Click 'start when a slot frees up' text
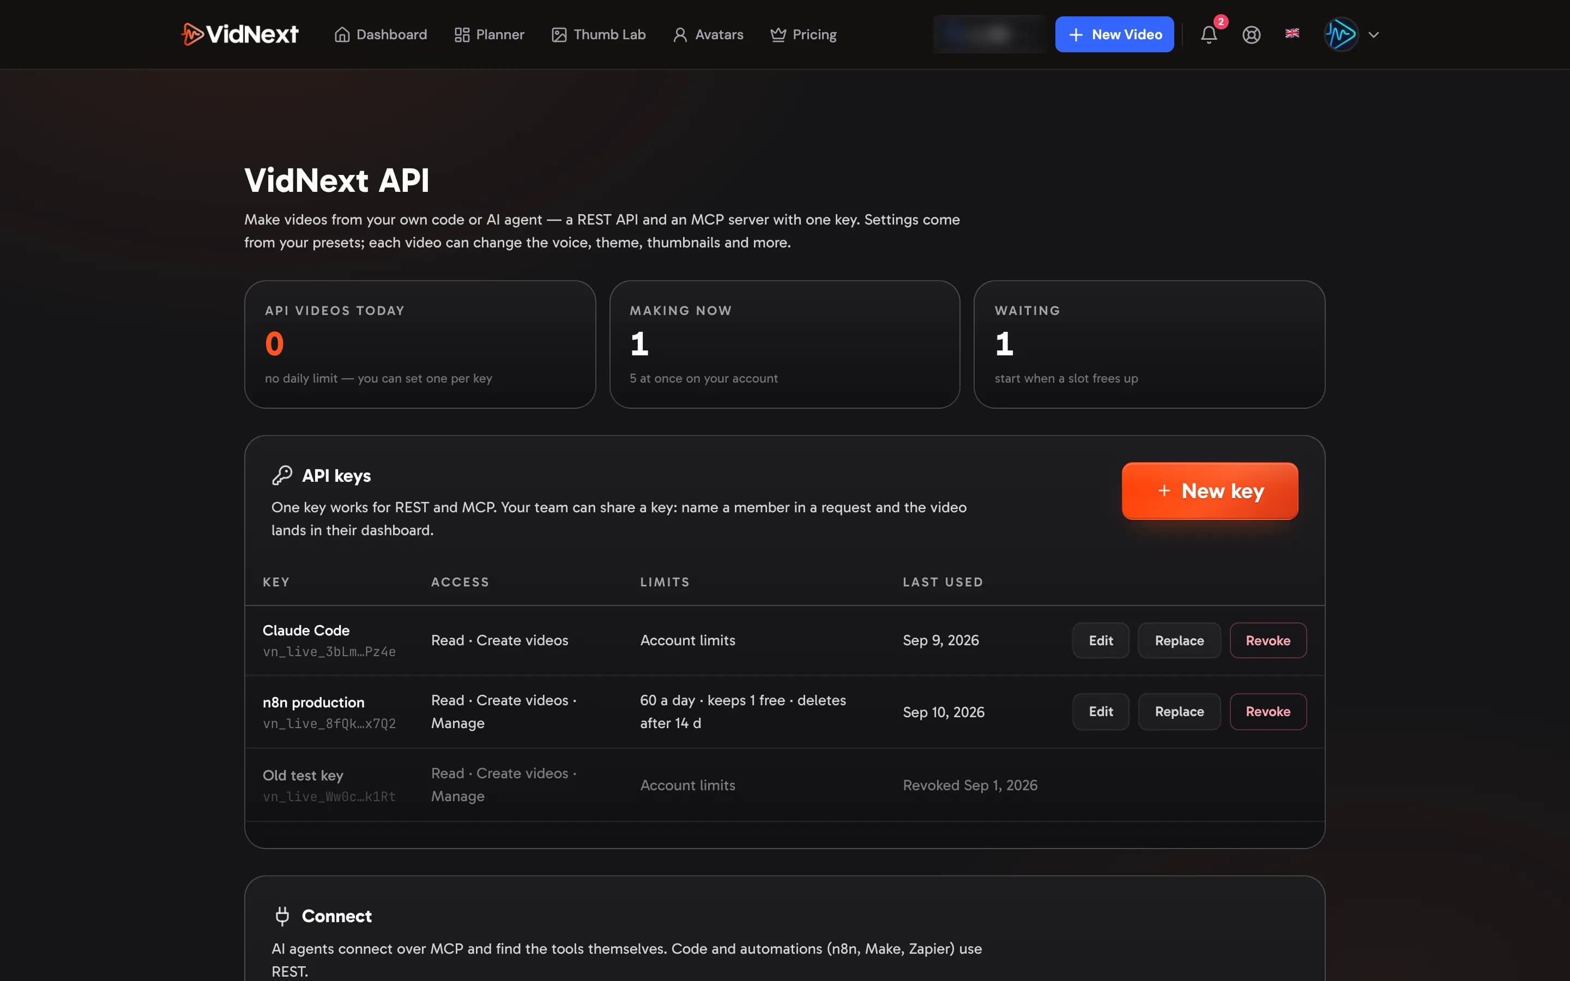The height and width of the screenshot is (981, 1570). [1066, 378]
